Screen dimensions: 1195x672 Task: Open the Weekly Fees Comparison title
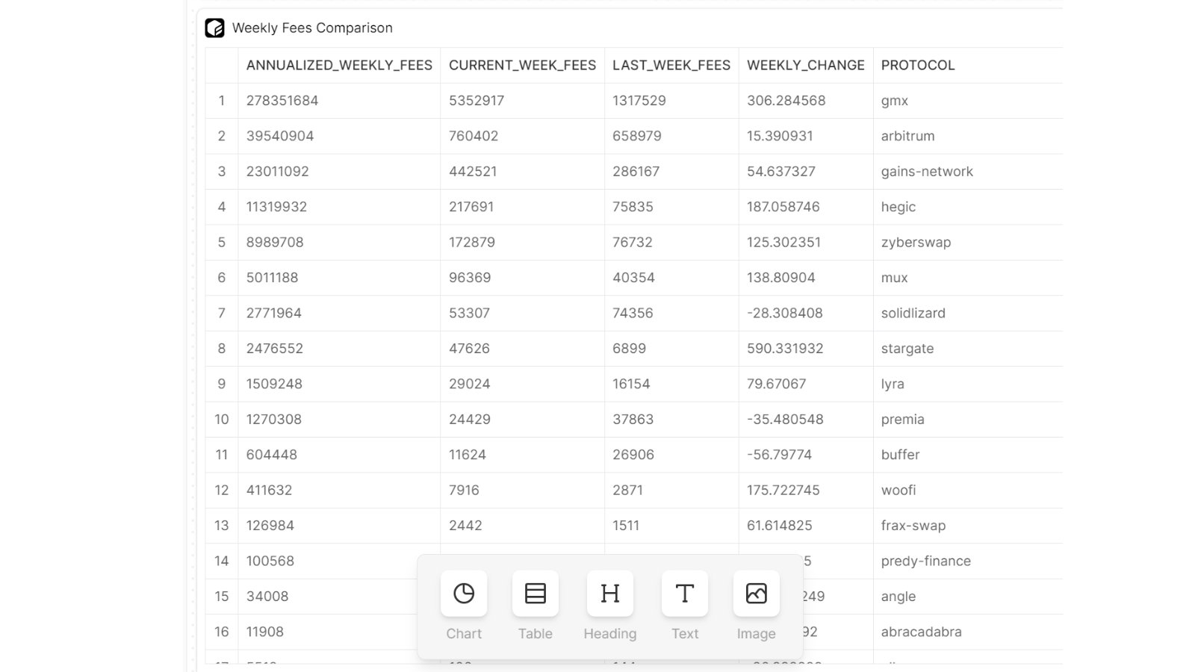(312, 28)
